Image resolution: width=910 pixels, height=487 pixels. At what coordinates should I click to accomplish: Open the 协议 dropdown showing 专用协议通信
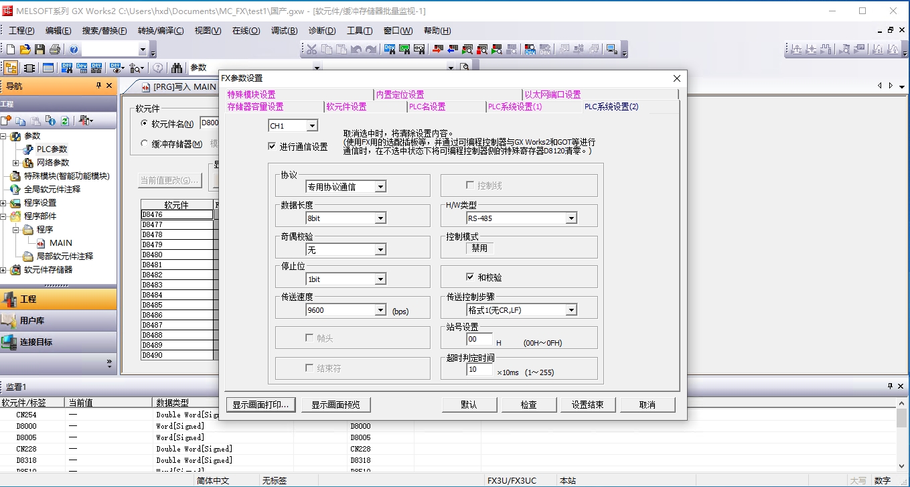point(380,187)
